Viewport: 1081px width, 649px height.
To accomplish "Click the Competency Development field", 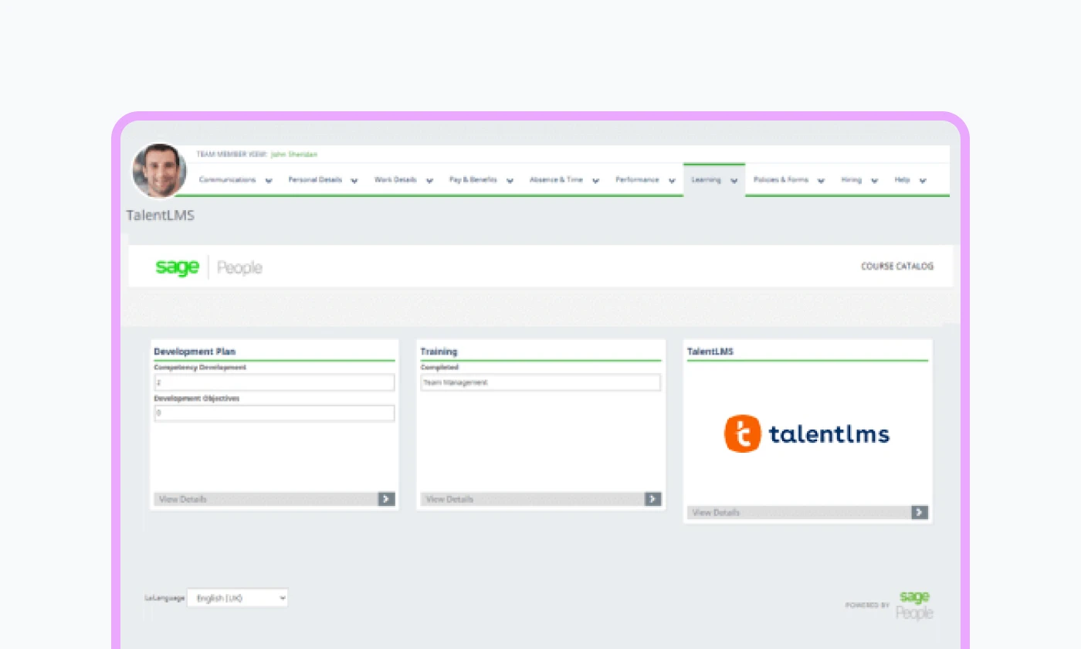I will (x=274, y=382).
